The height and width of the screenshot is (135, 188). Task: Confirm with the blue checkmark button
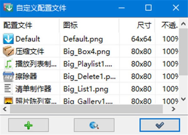[x=160, y=125]
